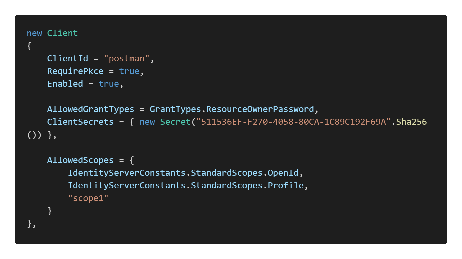Image resolution: width=462 pixels, height=259 pixels.
Task: Click the AllowedGrantTypes property name
Action: tap(91, 109)
